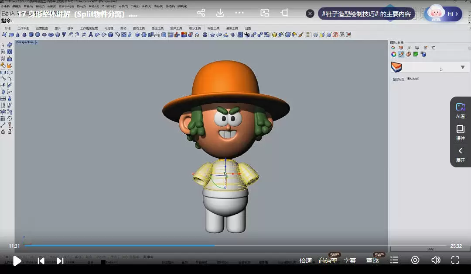Select the rectangular array tool

(x=3, y=118)
